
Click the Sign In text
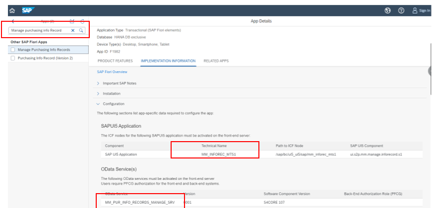pos(425,10)
